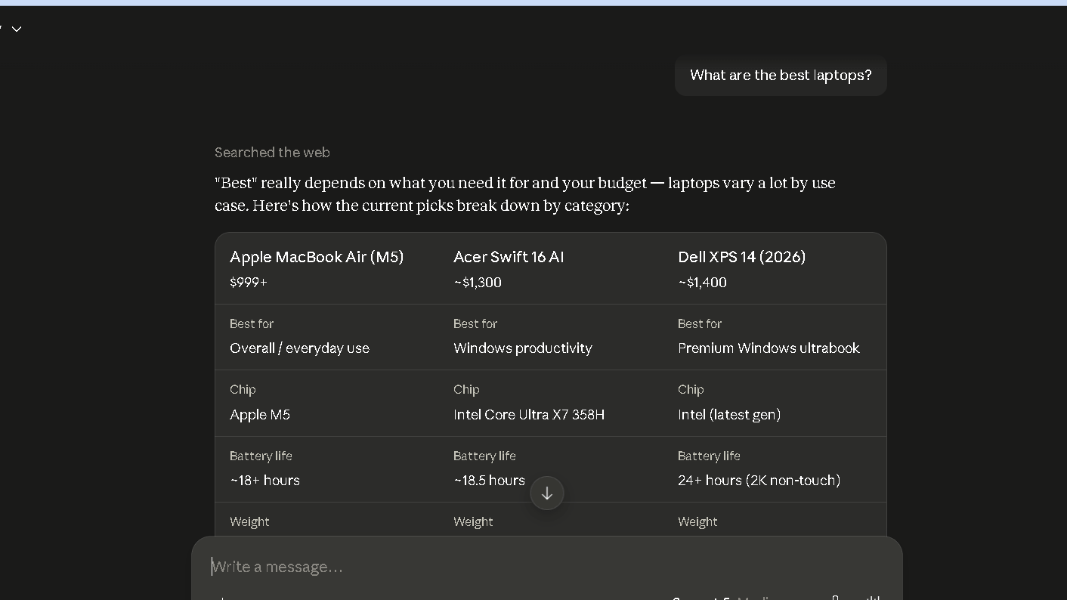Viewport: 1067px width, 600px height.
Task: Click the "Premium Windows ultrabook" cell
Action: point(769,348)
